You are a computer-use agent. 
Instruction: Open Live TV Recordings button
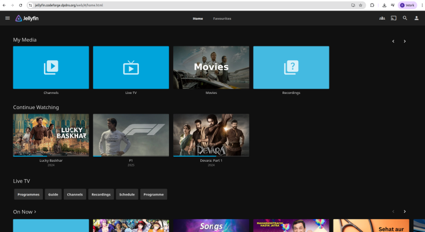pos(101,194)
